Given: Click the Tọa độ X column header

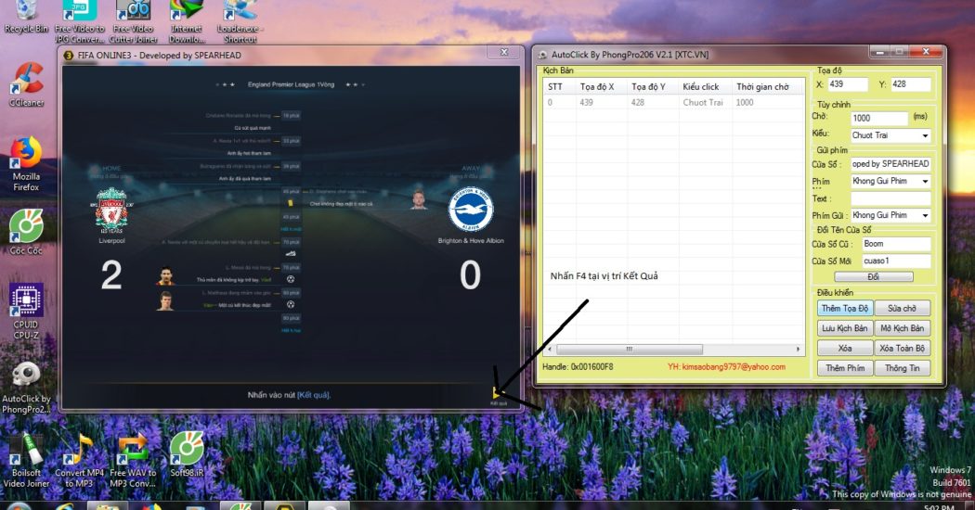Looking at the screenshot, I should (602, 87).
